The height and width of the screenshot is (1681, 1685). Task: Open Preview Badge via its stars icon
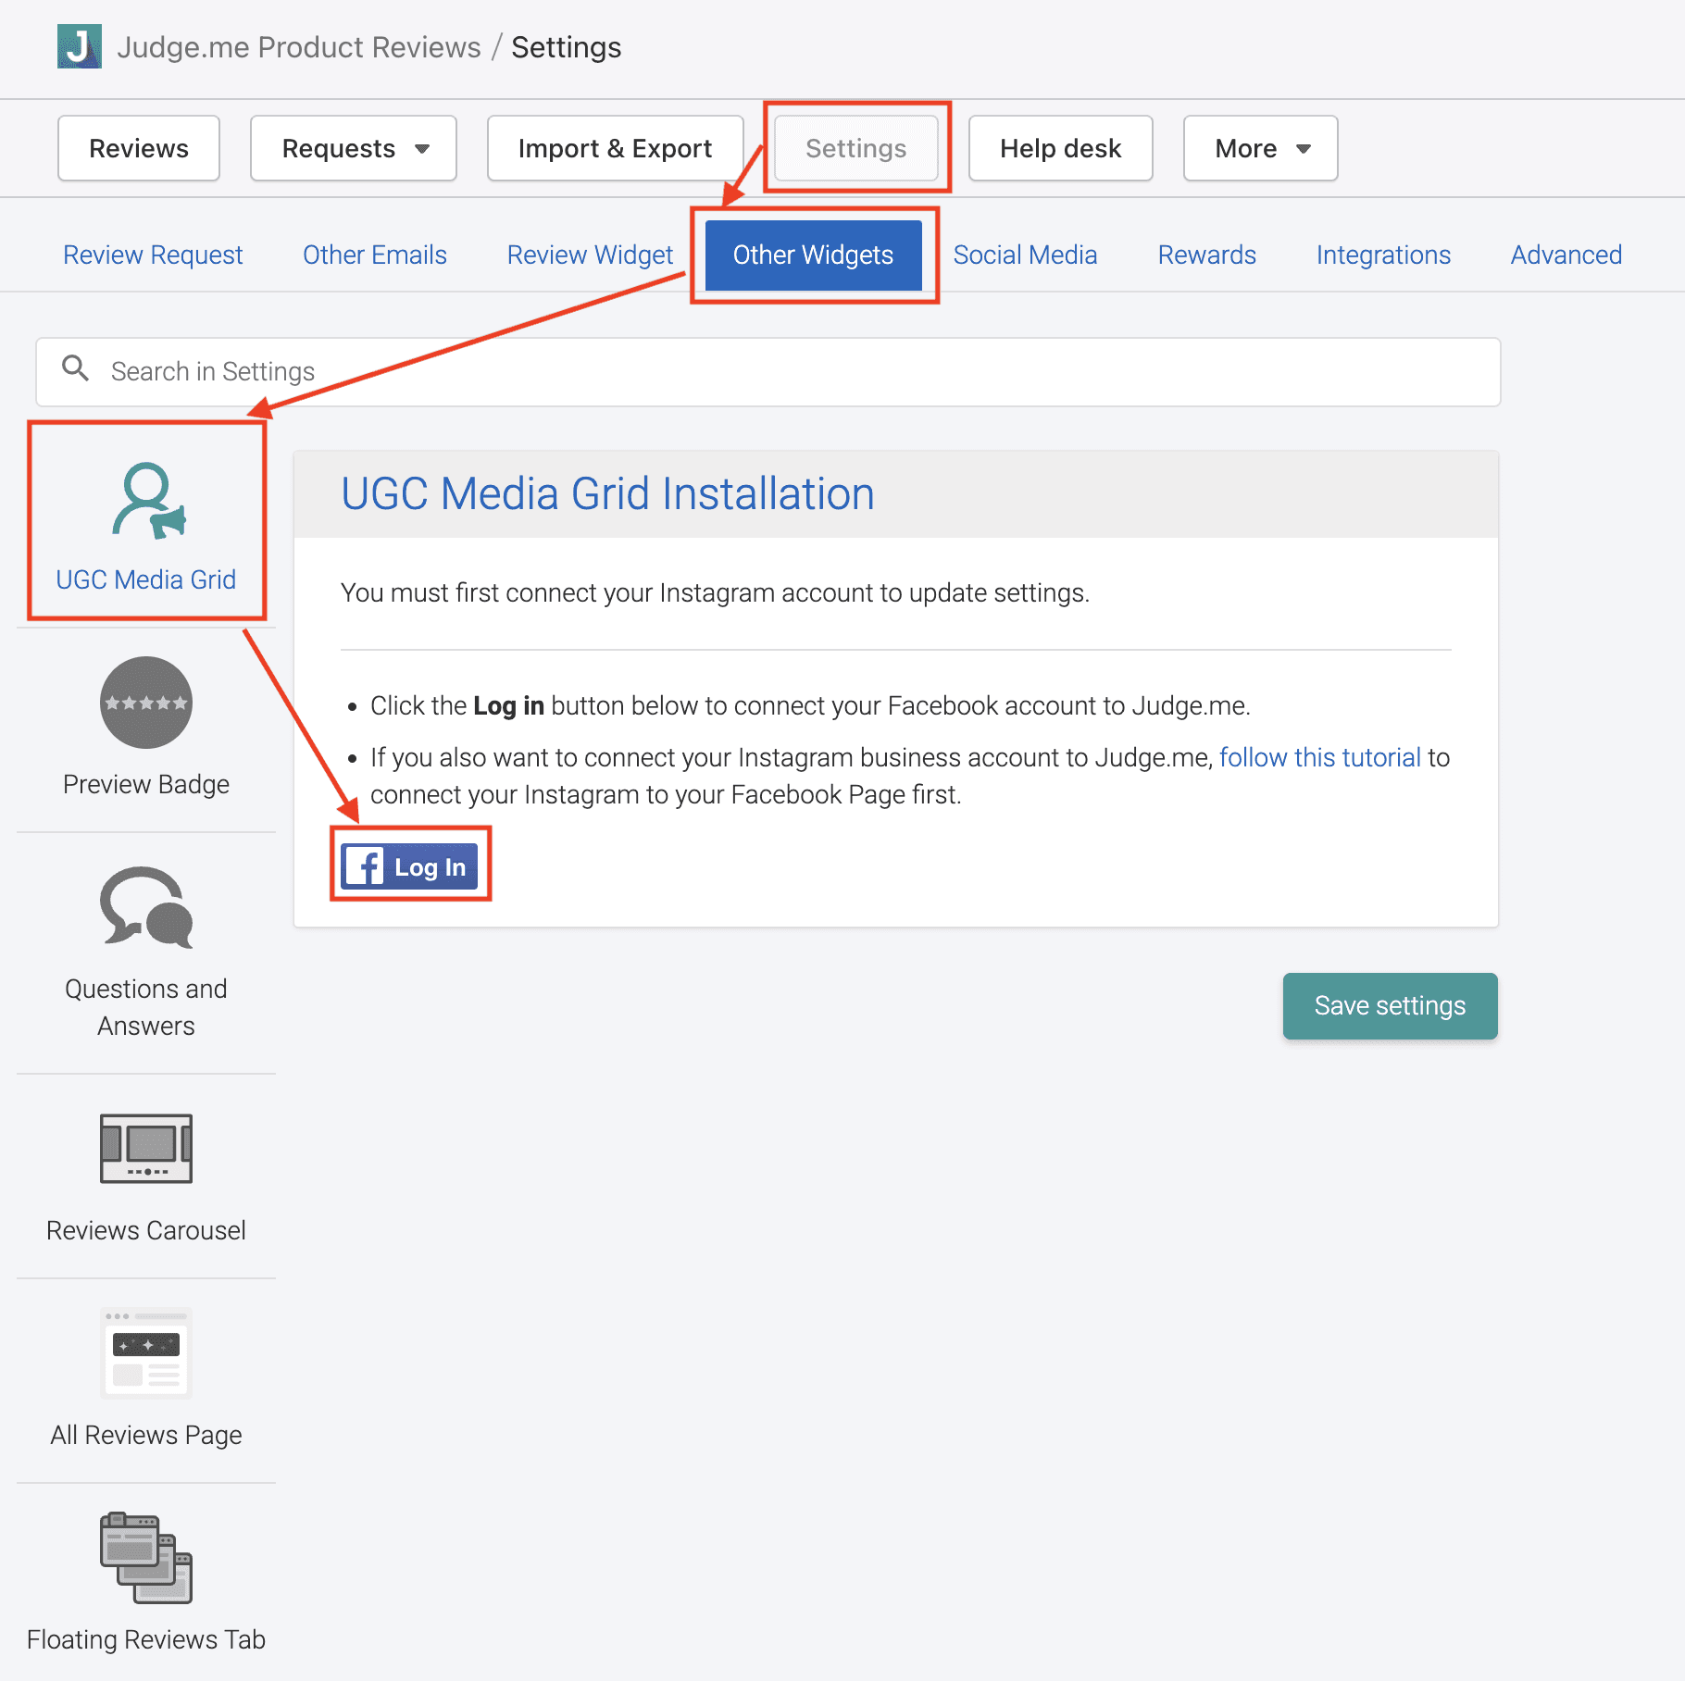tap(146, 704)
